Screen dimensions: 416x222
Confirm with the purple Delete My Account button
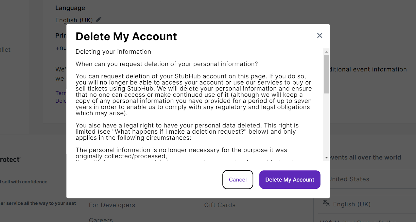pos(290,180)
